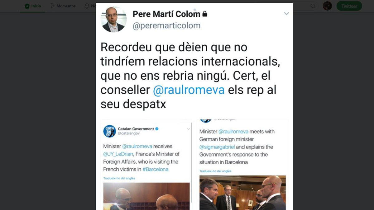The height and width of the screenshot is (210, 374).
Task: Click the search magnifier icon
Action: click(313, 6)
